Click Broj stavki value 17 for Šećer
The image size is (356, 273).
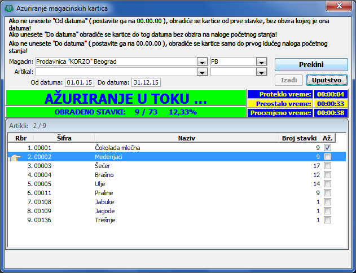317,166
